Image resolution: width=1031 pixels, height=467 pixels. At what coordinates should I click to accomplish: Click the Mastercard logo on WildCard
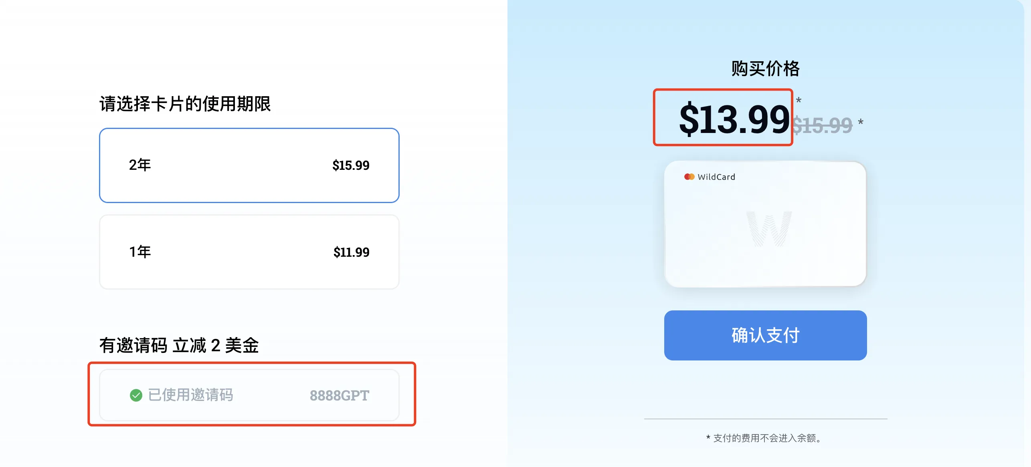point(689,177)
